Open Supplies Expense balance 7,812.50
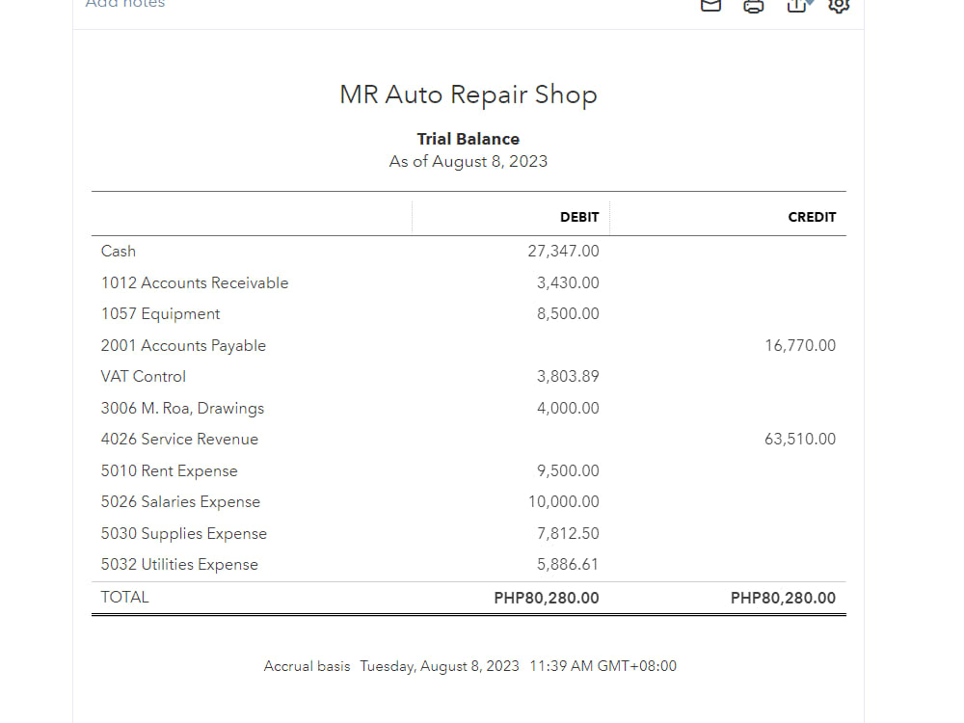964x723 pixels. tap(569, 533)
